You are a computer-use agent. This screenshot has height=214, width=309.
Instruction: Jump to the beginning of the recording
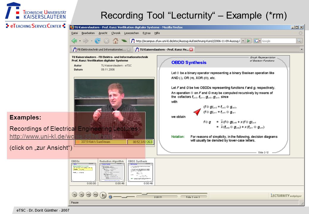(75, 195)
